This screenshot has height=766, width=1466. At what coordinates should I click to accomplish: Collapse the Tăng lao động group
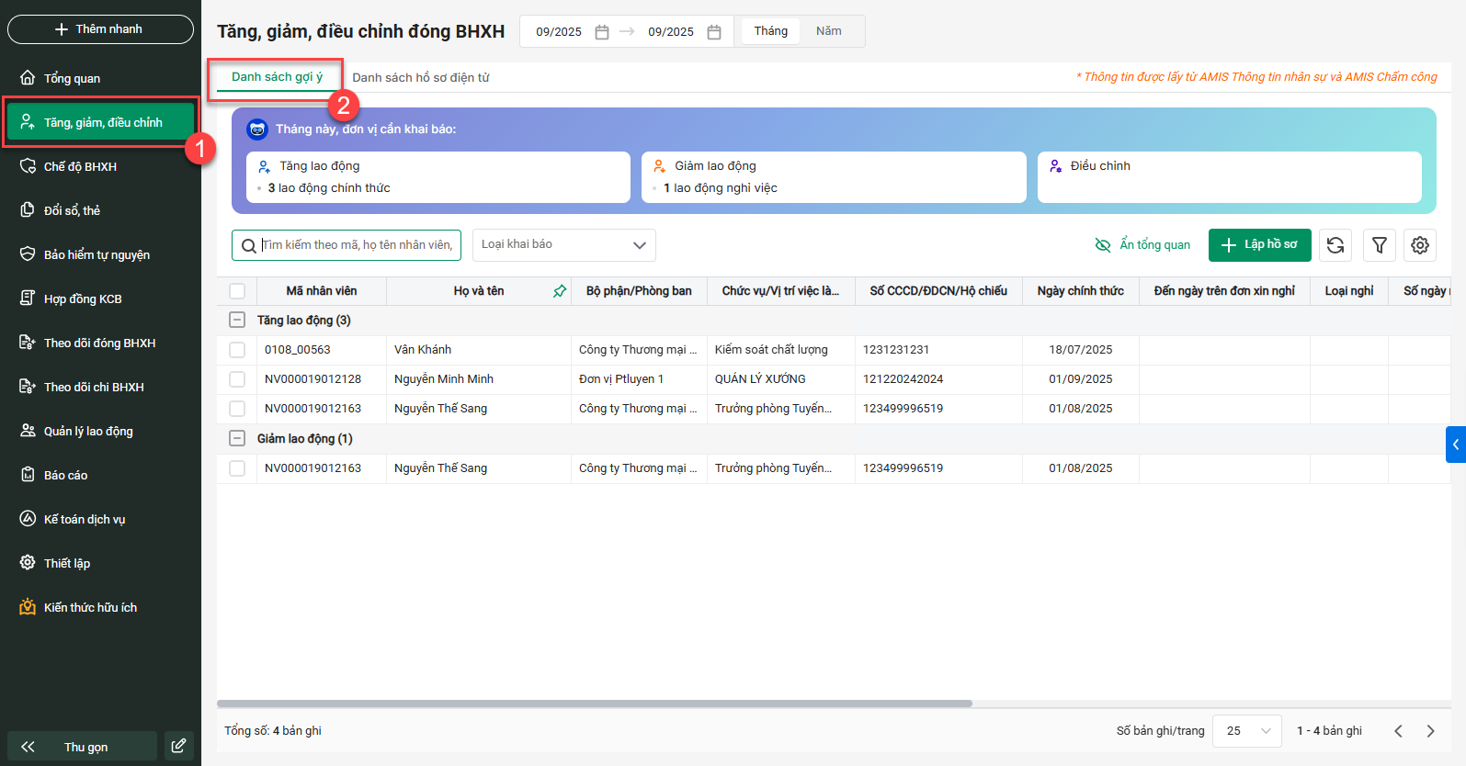point(237,321)
